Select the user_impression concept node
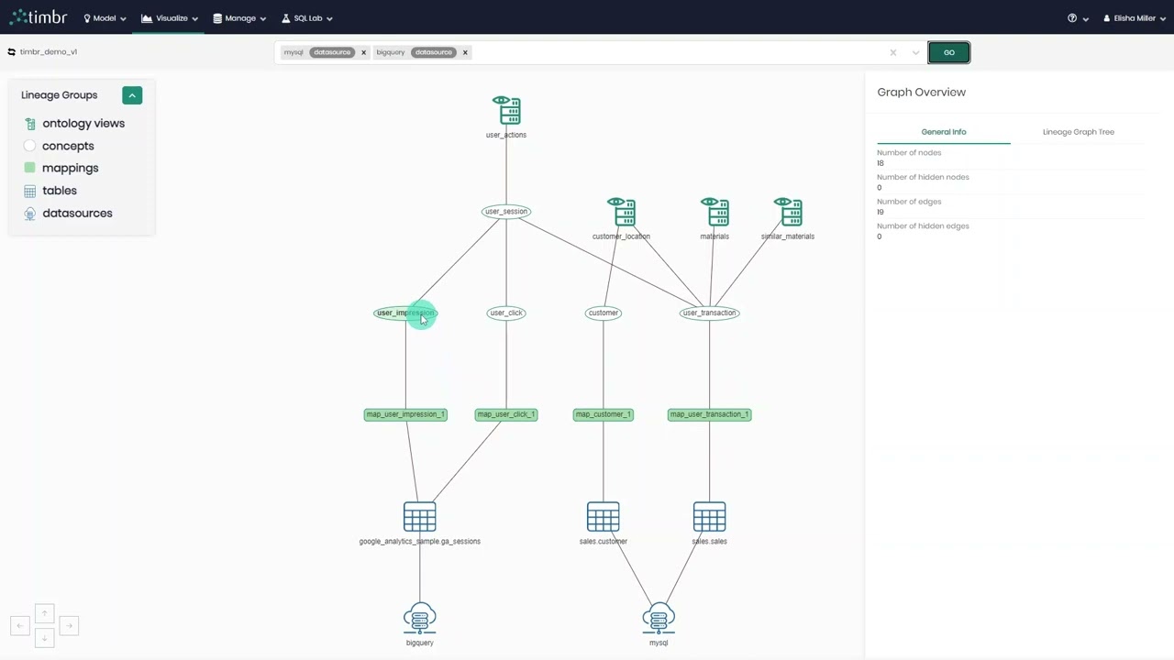The width and height of the screenshot is (1174, 660). pyautogui.click(x=405, y=313)
